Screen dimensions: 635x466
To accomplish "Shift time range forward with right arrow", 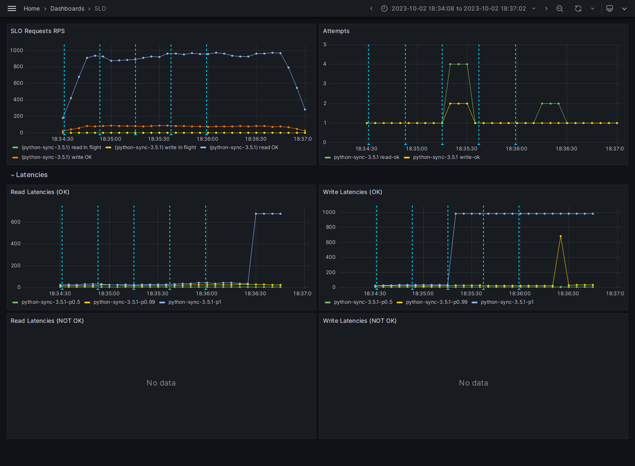I will pyautogui.click(x=547, y=8).
